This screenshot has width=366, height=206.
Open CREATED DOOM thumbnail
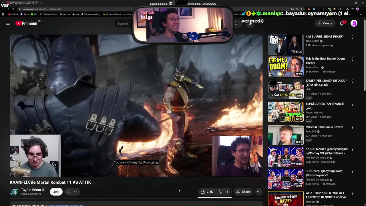(x=286, y=67)
